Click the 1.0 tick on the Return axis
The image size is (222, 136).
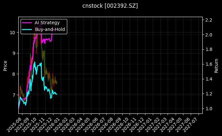[208, 109]
